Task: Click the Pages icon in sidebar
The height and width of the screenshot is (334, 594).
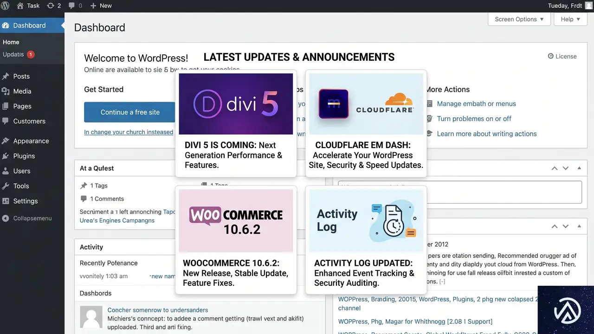Action: 6,106
